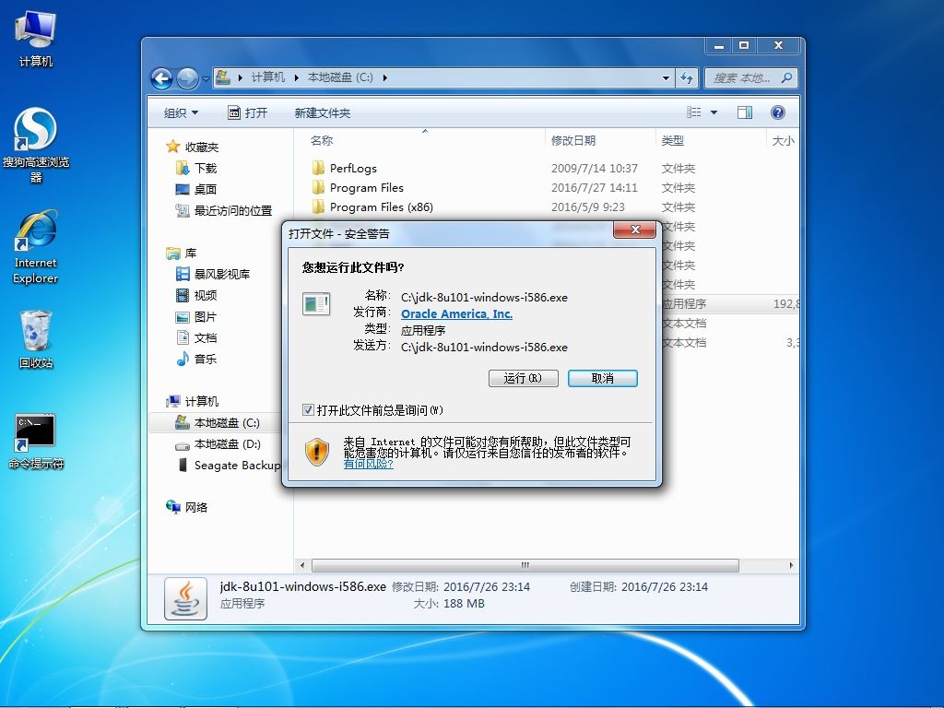
Task: Select the Program Files folder
Action: 367,187
